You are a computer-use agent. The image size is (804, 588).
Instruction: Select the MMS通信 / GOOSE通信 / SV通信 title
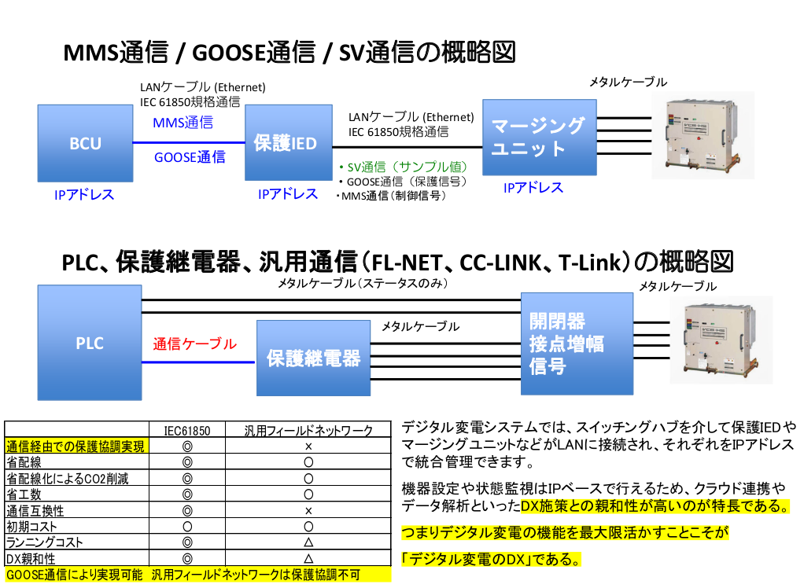click(x=289, y=53)
